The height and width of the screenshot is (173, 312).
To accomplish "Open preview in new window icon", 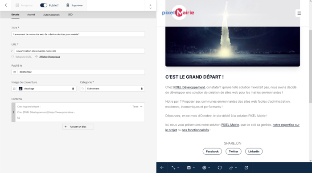I will click(x=246, y=168).
